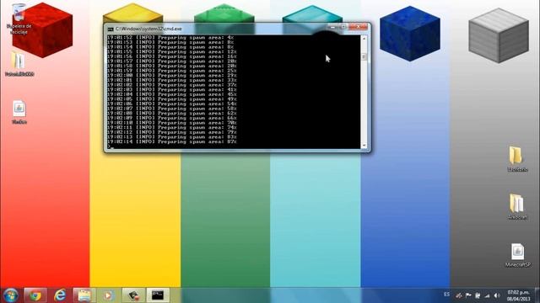540x303 pixels.
Task: Click the tray icon right of the flag
Action: [478, 295]
